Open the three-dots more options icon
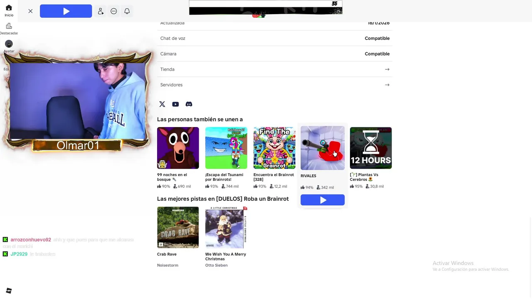This screenshot has height=299, width=532. [114, 11]
